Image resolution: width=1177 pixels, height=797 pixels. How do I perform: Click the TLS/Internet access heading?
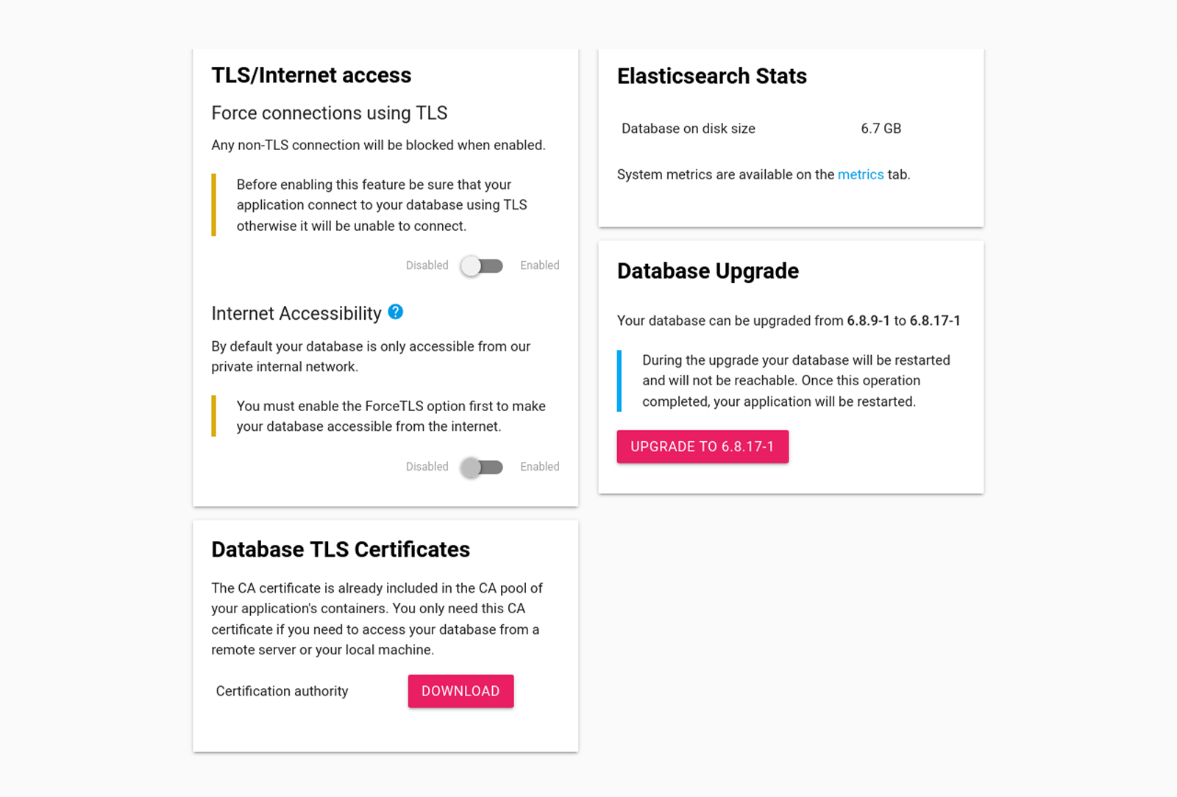311,75
